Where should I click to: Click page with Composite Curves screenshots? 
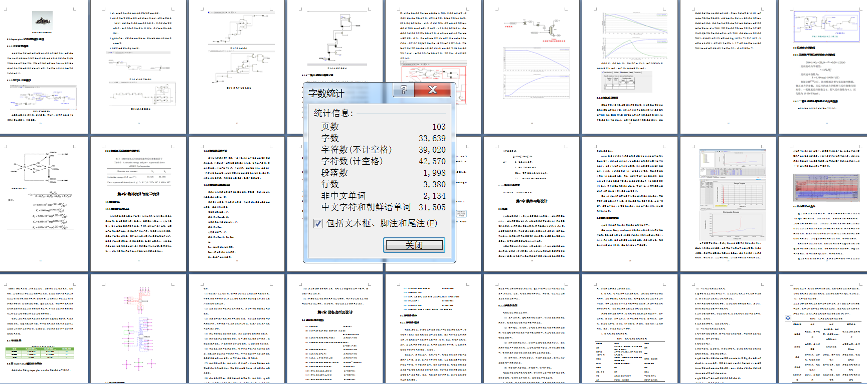[x=729, y=204]
